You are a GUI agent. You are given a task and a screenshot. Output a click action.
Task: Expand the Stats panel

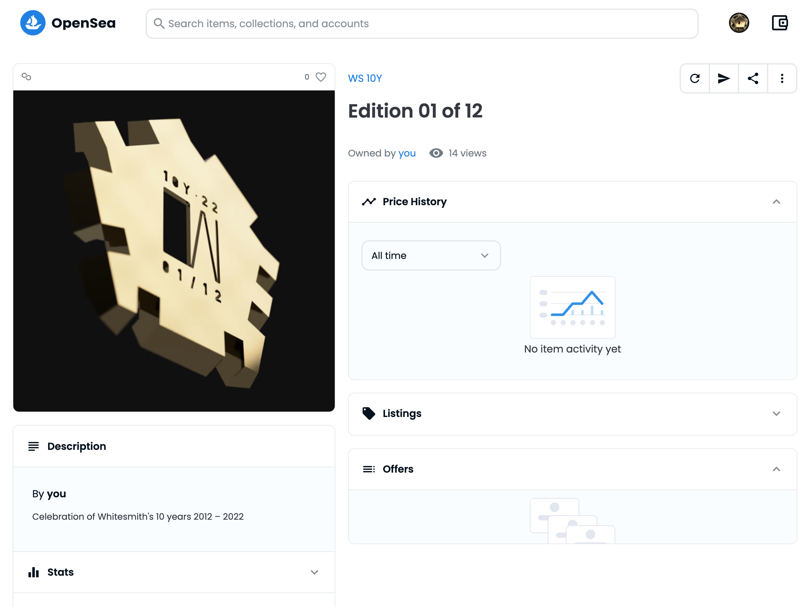click(x=314, y=572)
